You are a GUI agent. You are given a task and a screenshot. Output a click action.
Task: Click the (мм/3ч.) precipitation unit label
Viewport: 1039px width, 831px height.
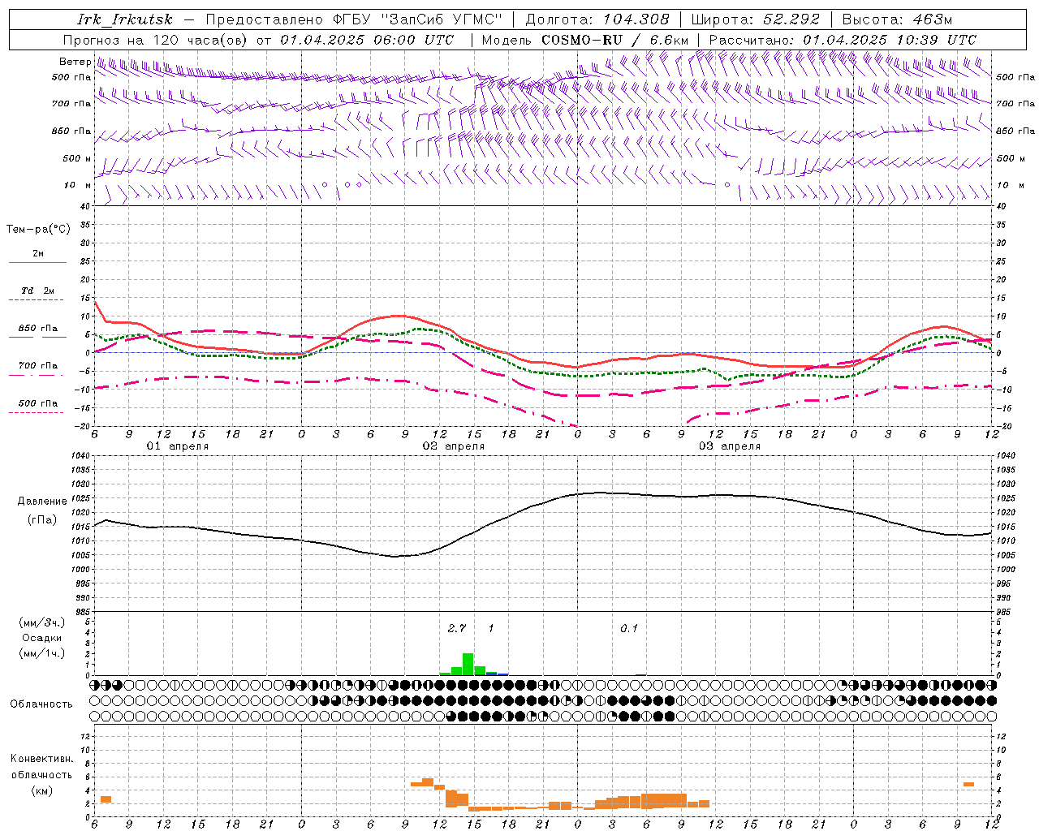pos(41,622)
